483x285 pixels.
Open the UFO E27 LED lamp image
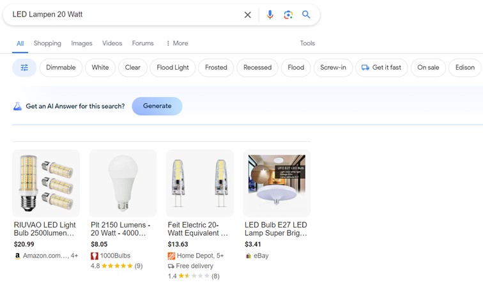coord(277,183)
